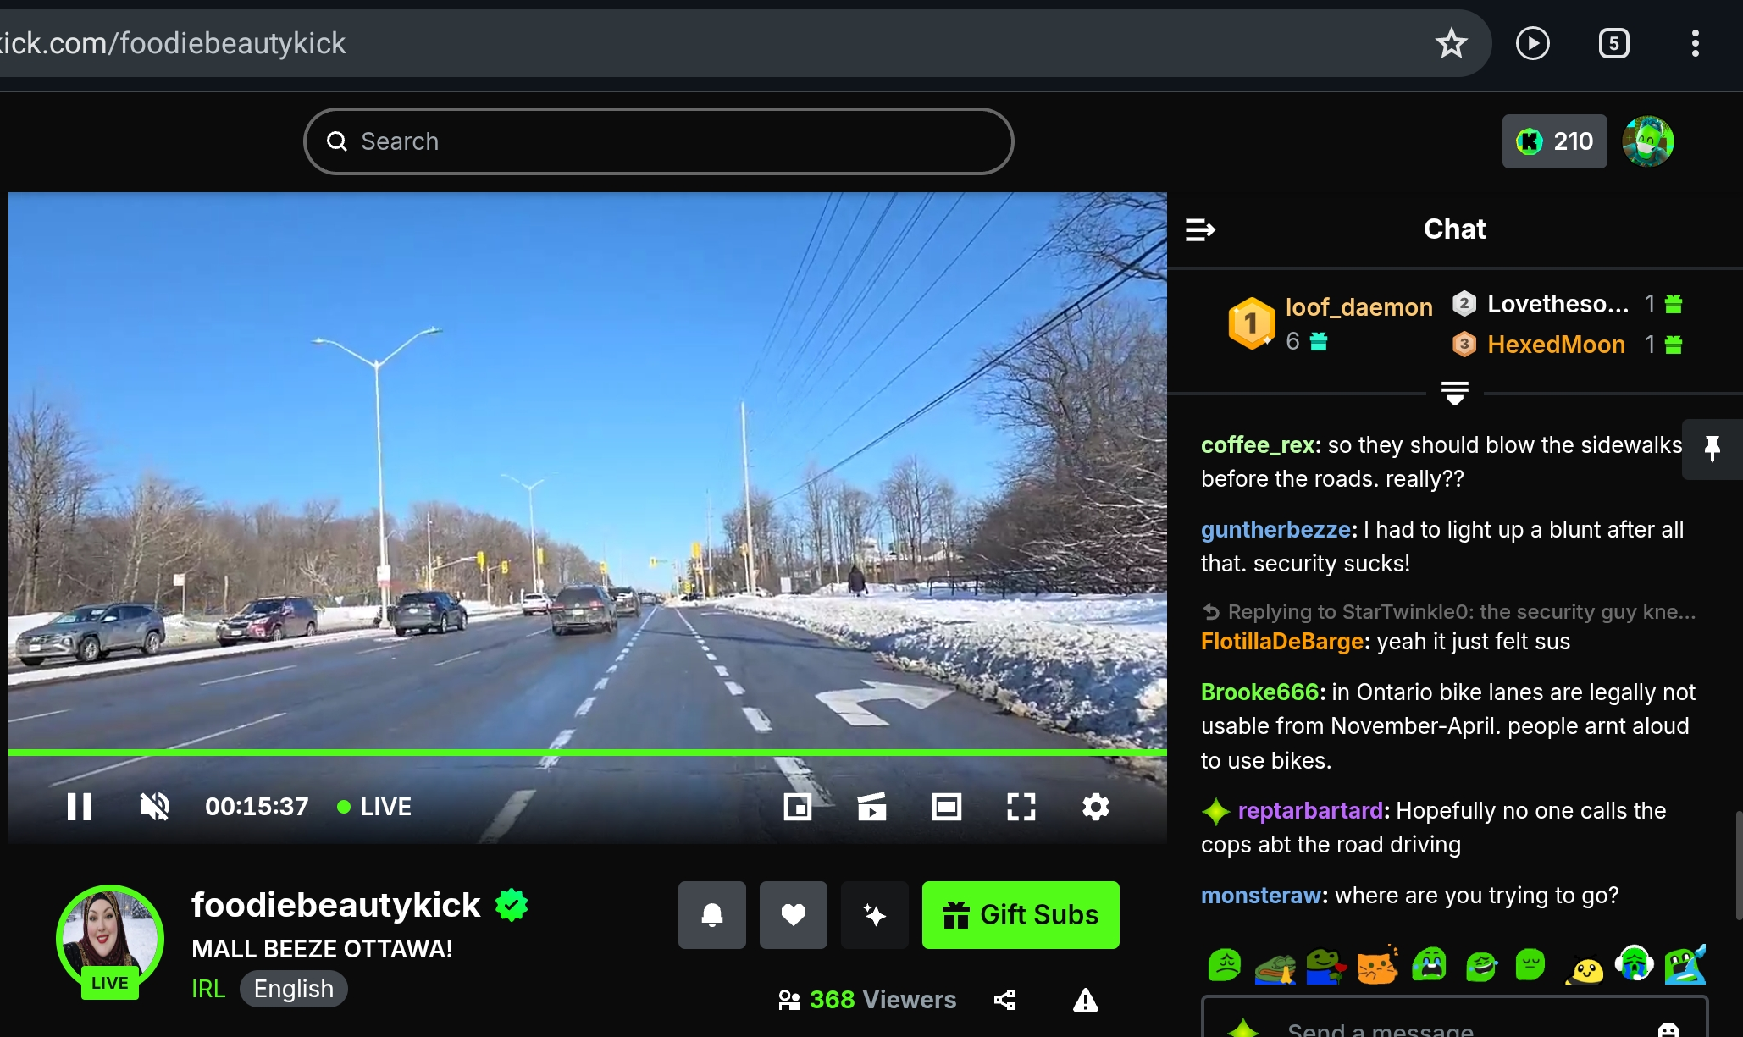Open video settings gear
This screenshot has height=1037, width=1743.
coord(1095,807)
